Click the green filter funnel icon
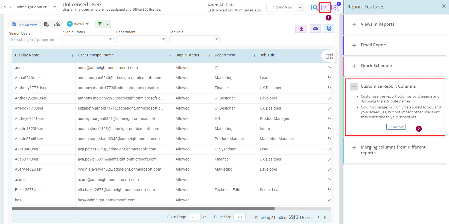 click(x=100, y=24)
